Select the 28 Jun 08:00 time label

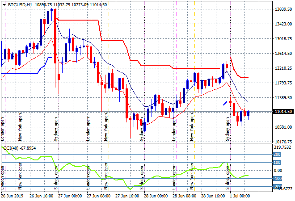[x=185, y=196]
